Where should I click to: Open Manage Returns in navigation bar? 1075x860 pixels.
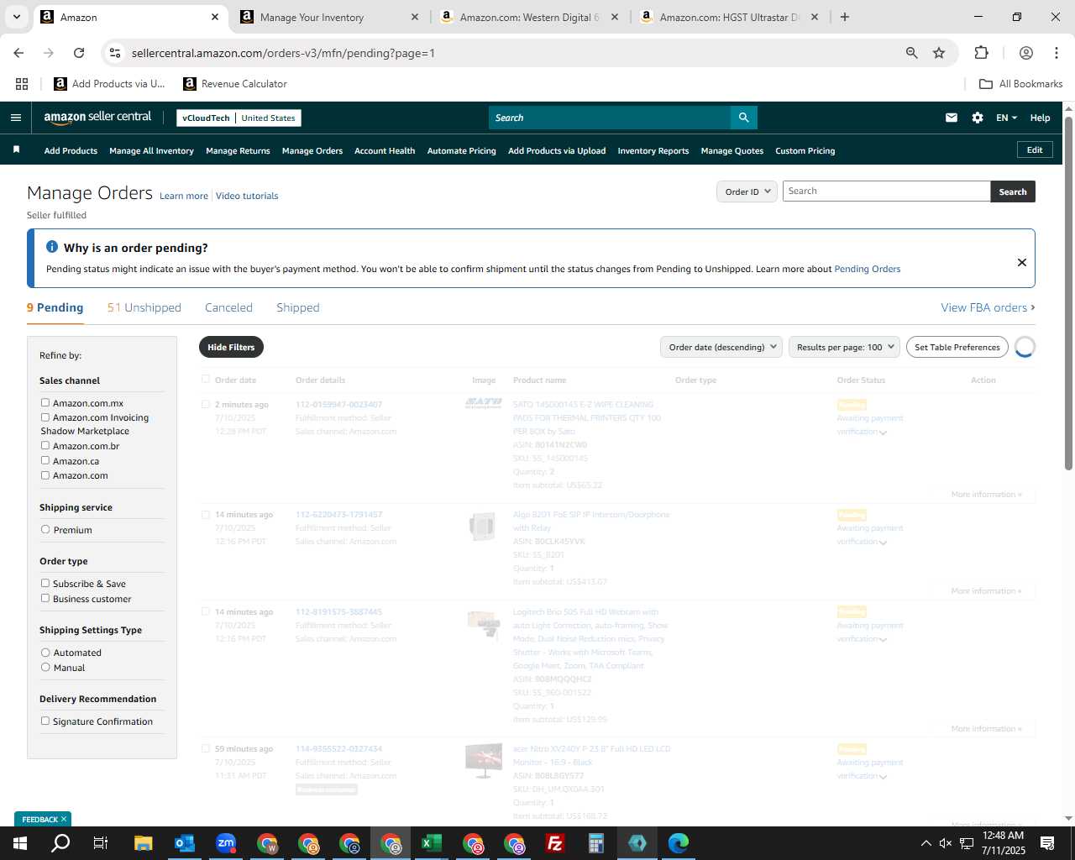[238, 151]
